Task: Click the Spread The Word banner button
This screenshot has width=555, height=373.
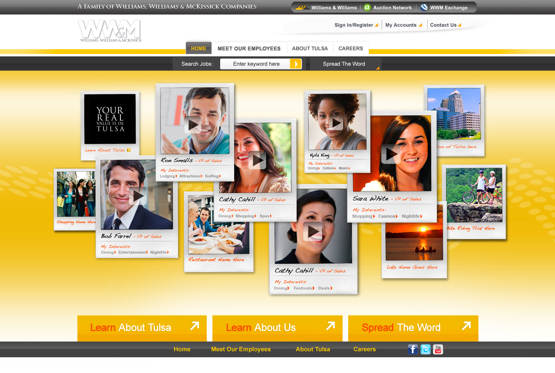Action: pyautogui.click(x=413, y=328)
